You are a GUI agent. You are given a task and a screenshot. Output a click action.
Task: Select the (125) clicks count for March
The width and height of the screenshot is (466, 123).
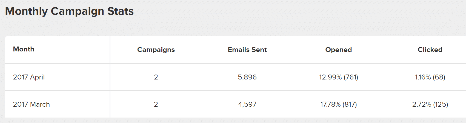(x=441, y=104)
